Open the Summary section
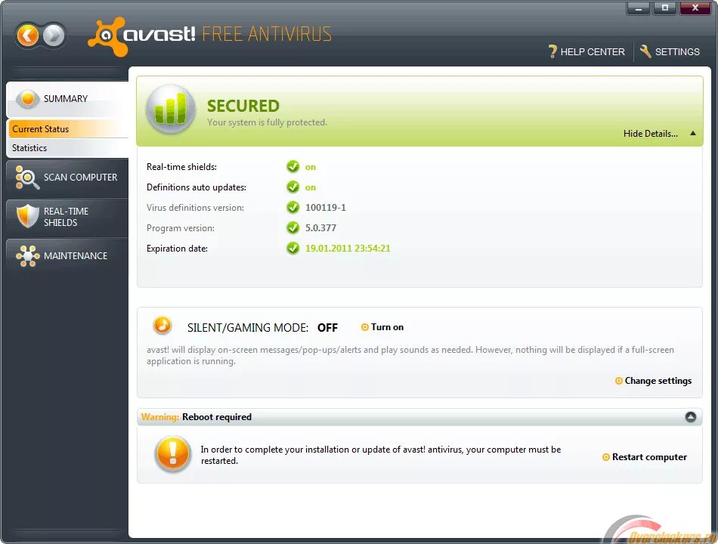The image size is (718, 544). (67, 99)
